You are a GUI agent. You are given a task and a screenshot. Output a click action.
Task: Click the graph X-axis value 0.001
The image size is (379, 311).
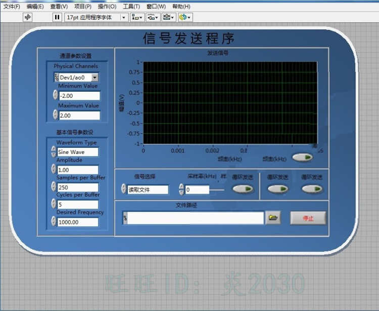pos(178,150)
